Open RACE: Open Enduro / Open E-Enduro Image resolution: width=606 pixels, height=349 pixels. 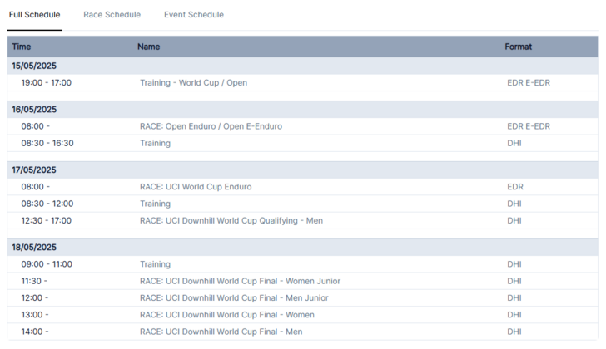[x=211, y=126]
